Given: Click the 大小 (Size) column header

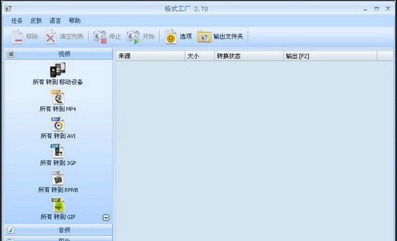Looking at the screenshot, I should point(200,56).
